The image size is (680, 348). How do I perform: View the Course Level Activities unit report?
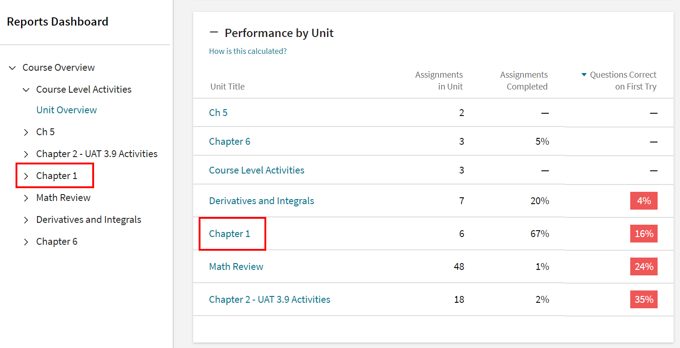click(257, 170)
